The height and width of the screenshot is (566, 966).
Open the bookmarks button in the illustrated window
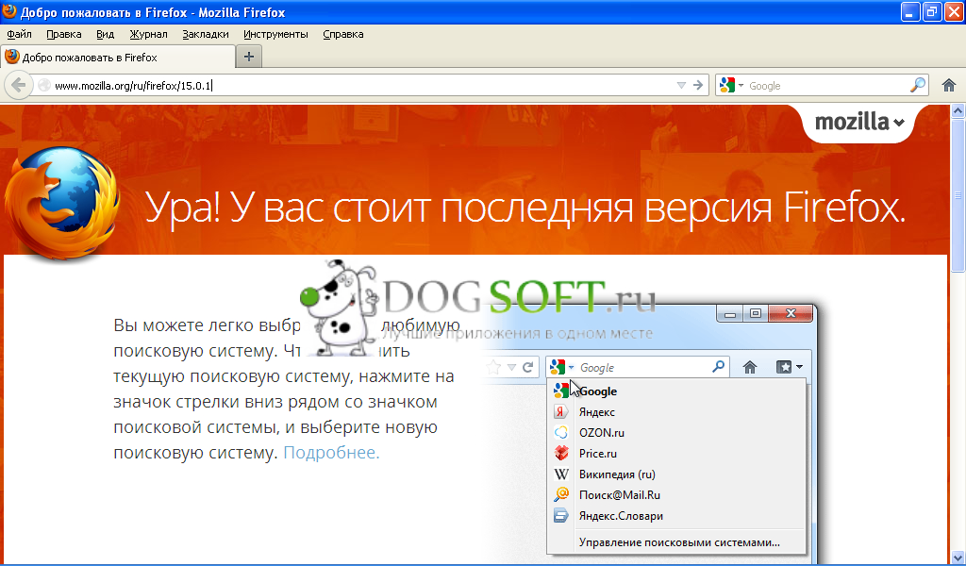click(x=790, y=368)
